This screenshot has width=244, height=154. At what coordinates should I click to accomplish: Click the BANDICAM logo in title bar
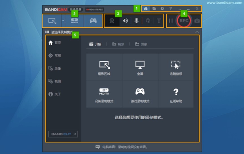pyautogui.click(x=56, y=10)
